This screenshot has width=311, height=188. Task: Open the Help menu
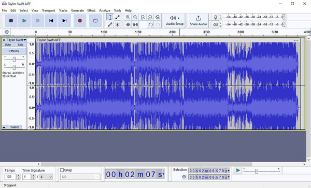click(x=128, y=10)
